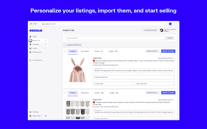The height and width of the screenshot is (129, 207).
Task: Toggle the Showing 2 Products select-all checkbox
Action: coord(65,45)
